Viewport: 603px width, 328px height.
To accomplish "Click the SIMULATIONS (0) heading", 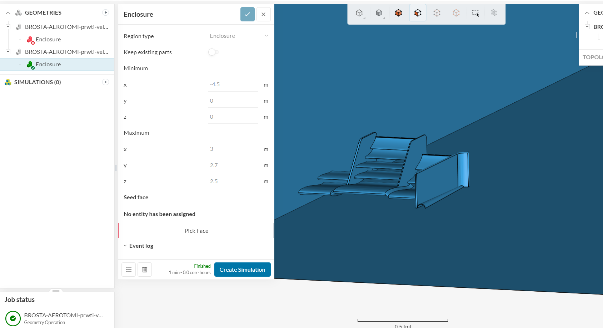I will 38,82.
